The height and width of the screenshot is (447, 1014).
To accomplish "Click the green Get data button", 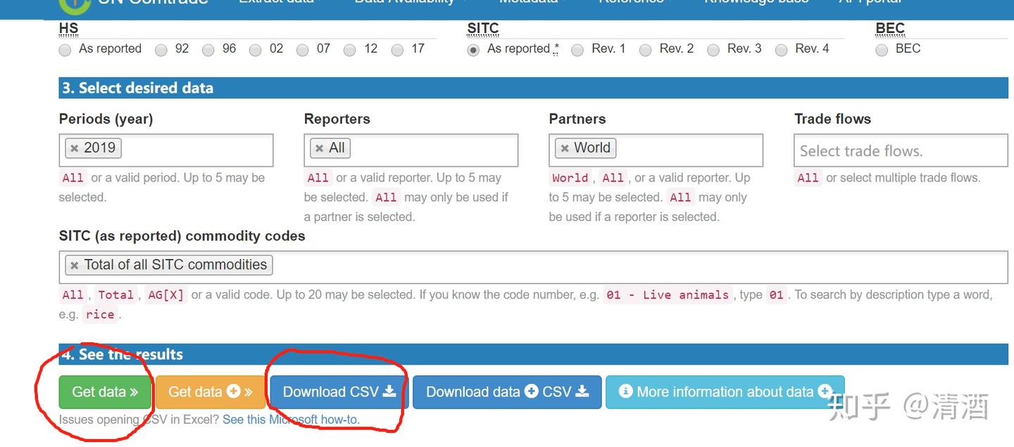I will 104,392.
